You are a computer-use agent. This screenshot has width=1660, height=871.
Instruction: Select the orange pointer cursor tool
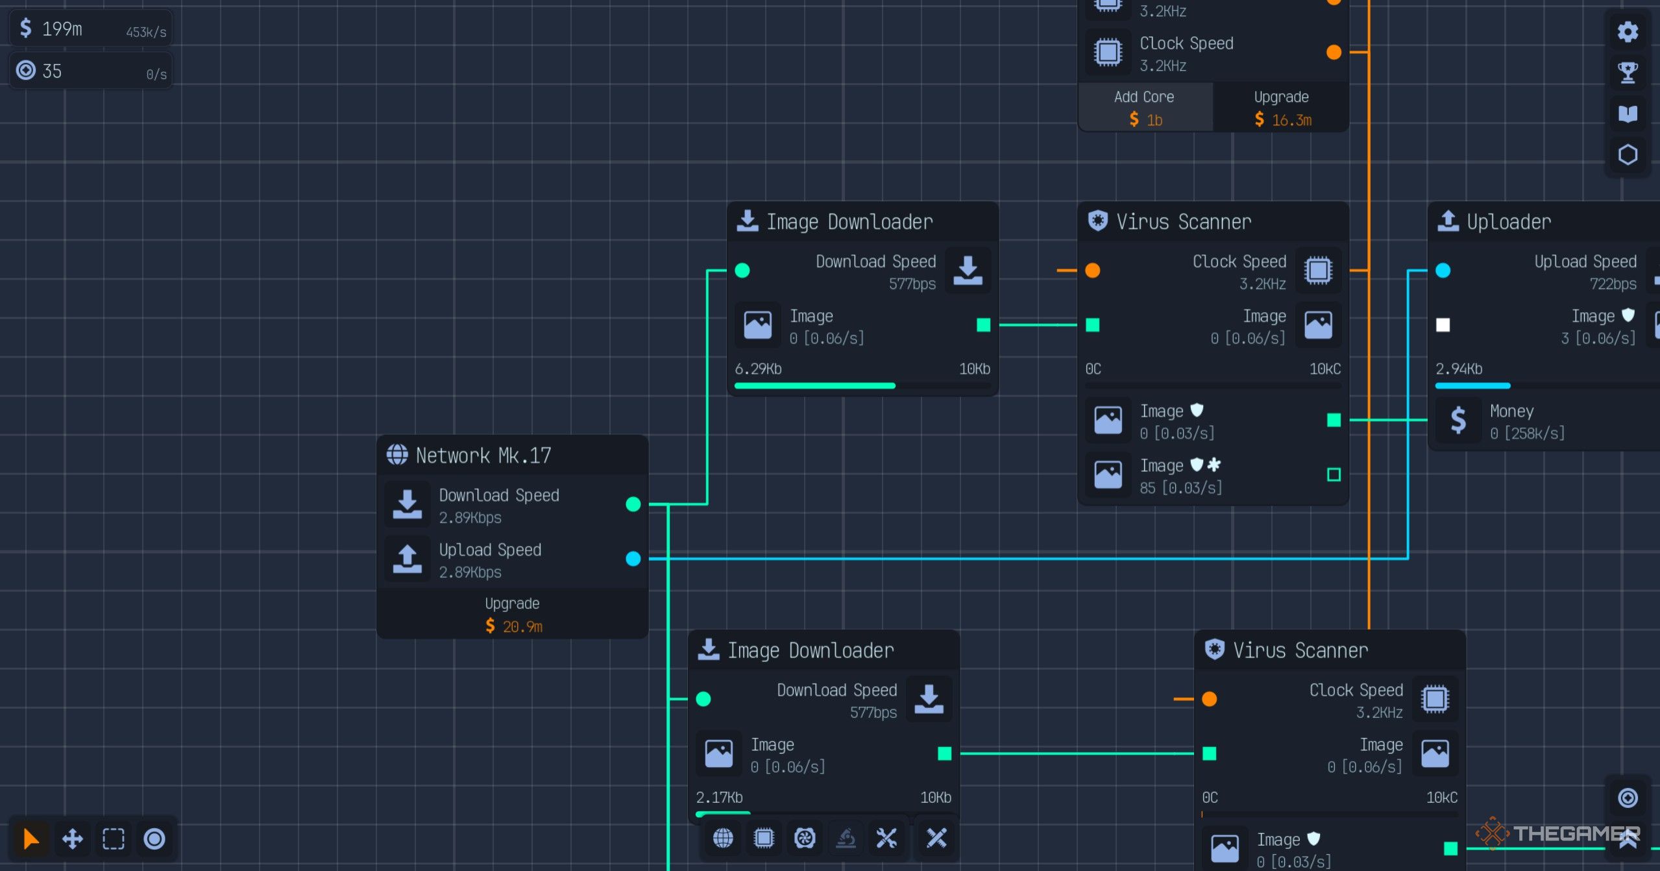click(x=31, y=839)
